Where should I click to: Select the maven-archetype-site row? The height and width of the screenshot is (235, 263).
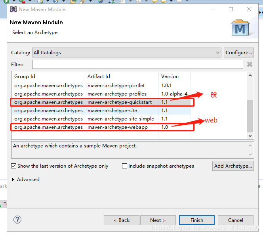click(101, 111)
